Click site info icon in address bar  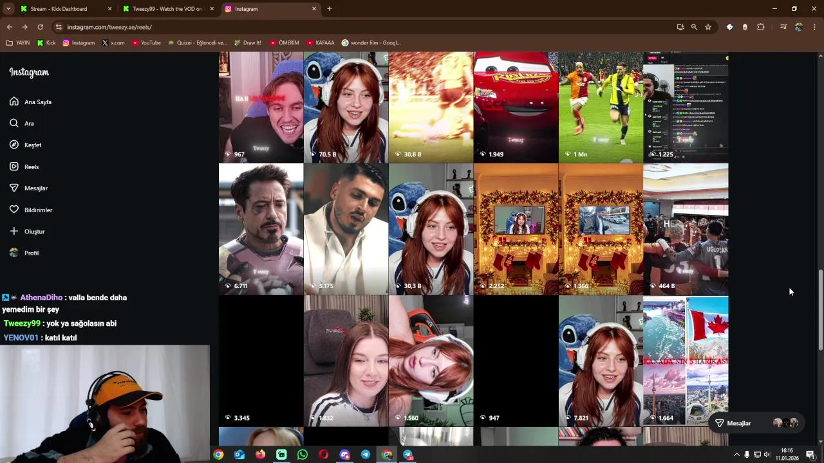[59, 27]
